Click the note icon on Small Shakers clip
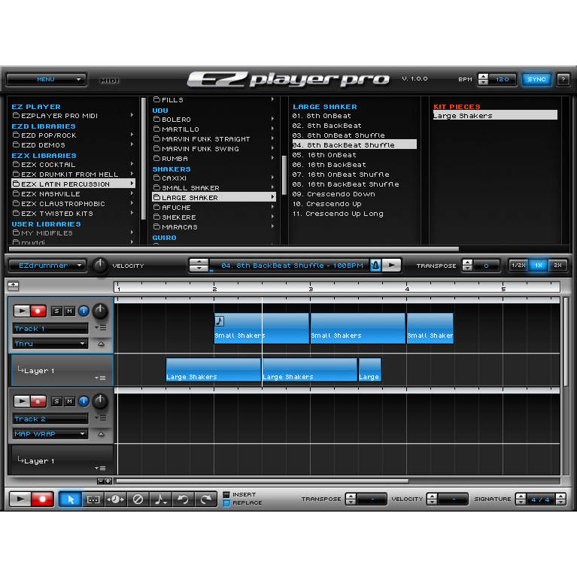The width and height of the screenshot is (577, 577). click(x=220, y=321)
